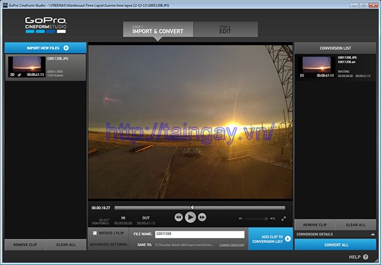Click the rewind playback icon
Image resolution: width=381 pixels, height=265 pixels.
[x=179, y=218]
